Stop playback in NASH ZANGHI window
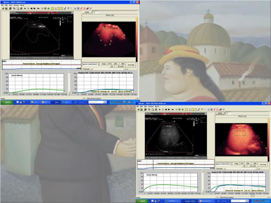271x203 pixels. [28, 8]
